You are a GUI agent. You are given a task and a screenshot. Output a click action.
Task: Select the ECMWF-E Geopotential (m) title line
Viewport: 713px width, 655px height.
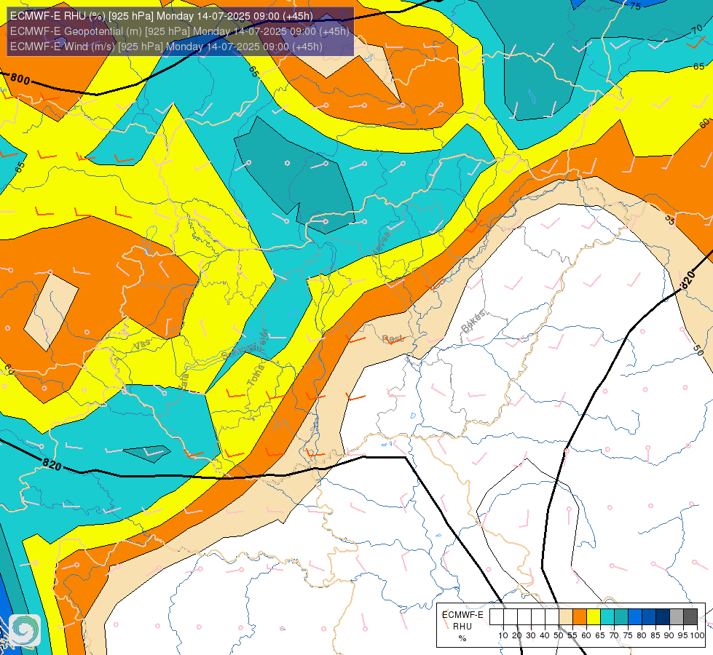coord(180,31)
